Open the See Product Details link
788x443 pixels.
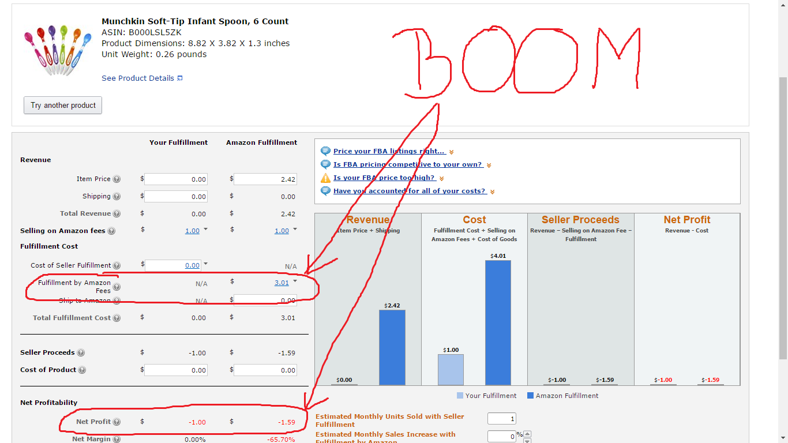point(138,78)
